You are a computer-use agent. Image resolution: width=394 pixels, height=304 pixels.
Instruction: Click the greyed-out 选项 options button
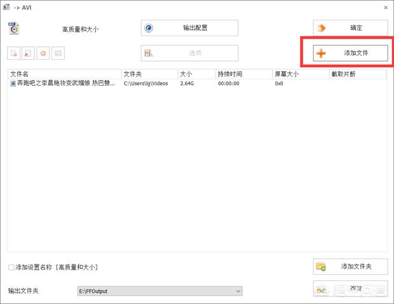pyautogui.click(x=189, y=53)
